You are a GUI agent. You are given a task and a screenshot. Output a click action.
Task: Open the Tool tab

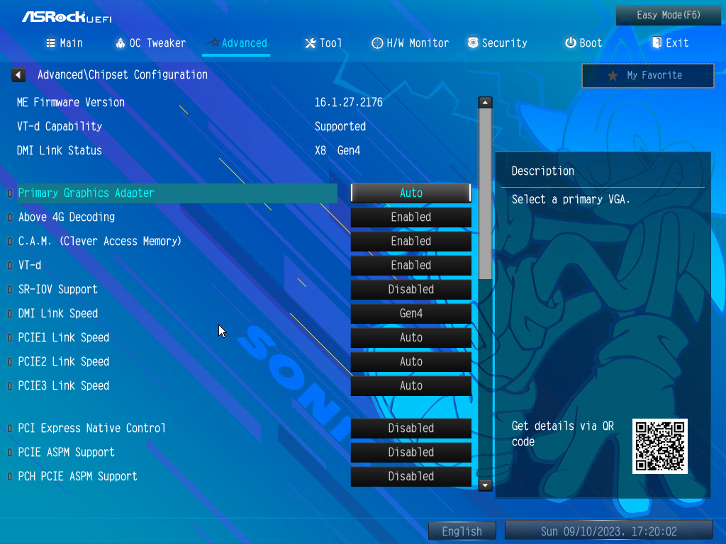tap(323, 43)
